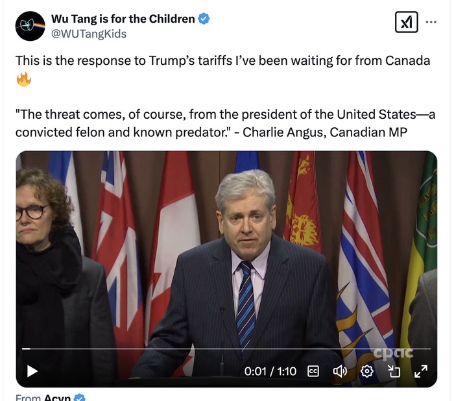The image size is (454, 401).
Task: Click the cpac watermark in the video
Action: click(392, 352)
